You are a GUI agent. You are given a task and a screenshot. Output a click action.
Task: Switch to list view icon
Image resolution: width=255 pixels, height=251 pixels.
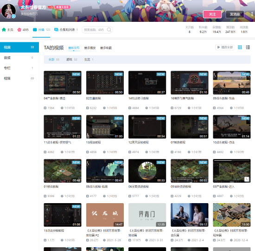click(x=248, y=47)
